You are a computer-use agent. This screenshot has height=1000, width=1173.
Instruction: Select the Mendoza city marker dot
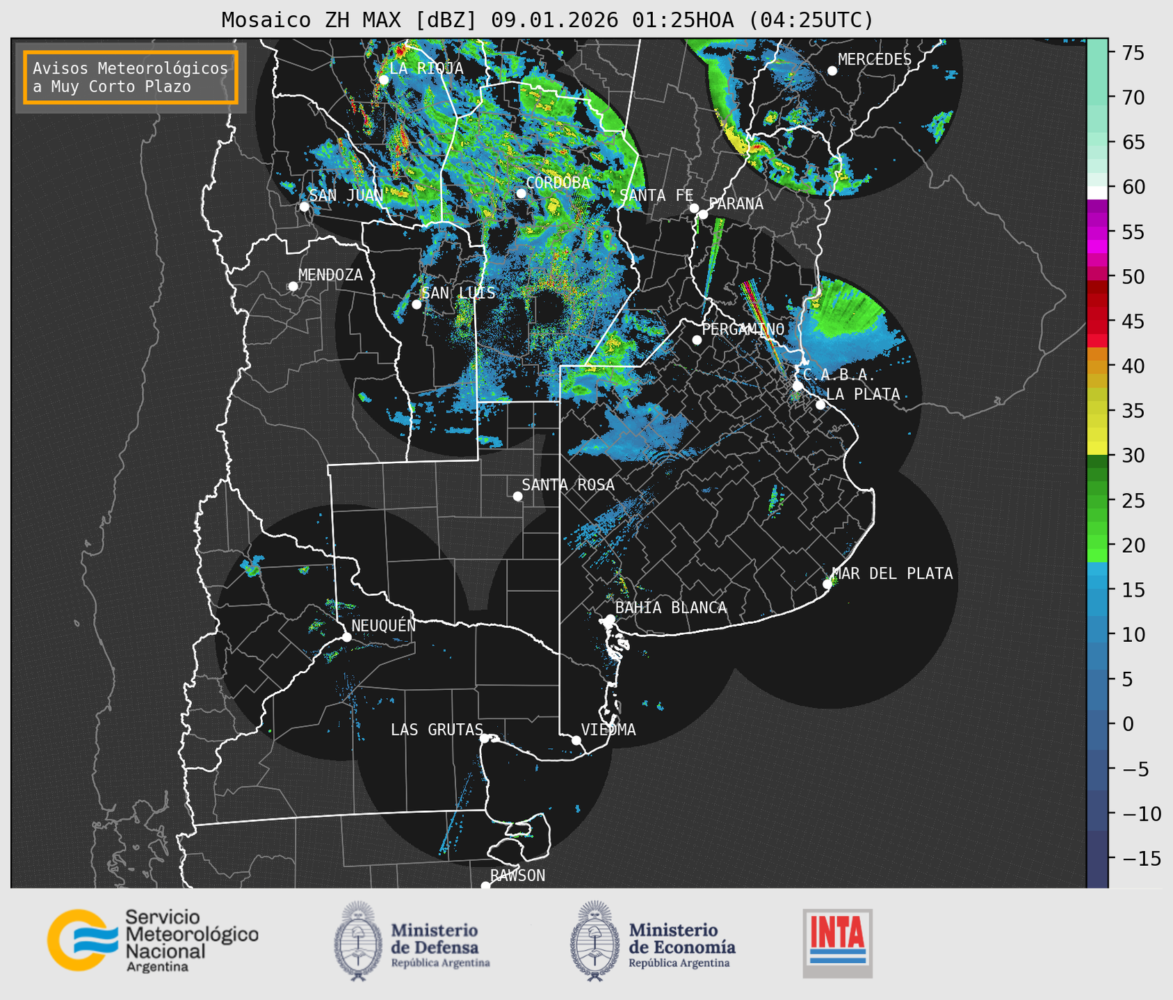pyautogui.click(x=293, y=287)
